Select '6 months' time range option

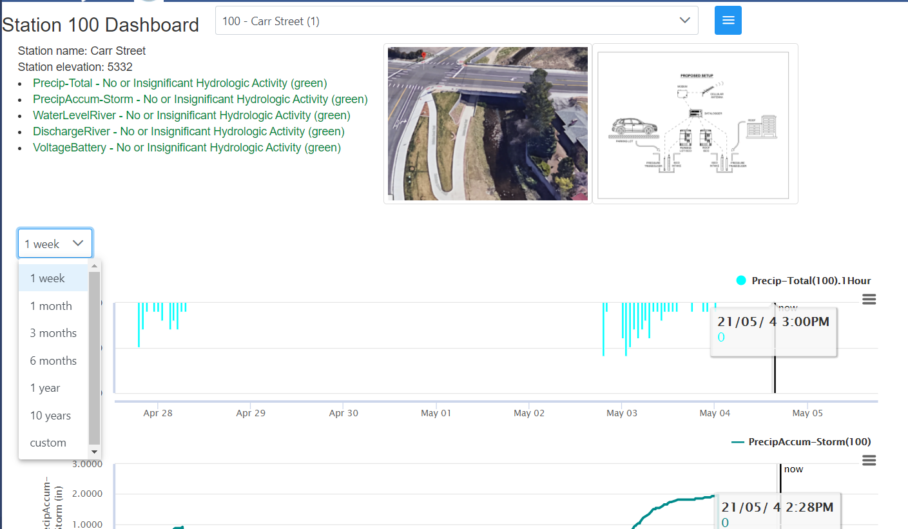click(x=53, y=361)
